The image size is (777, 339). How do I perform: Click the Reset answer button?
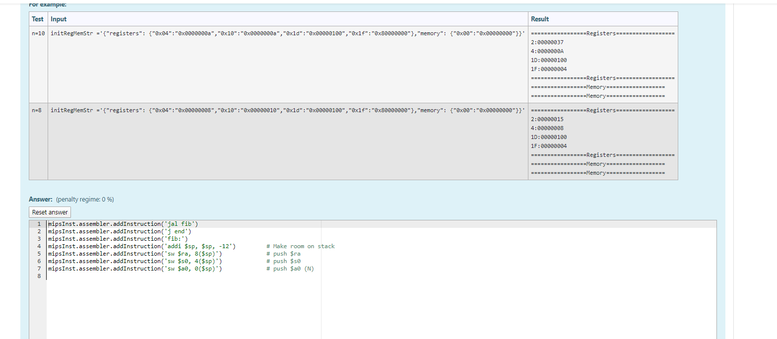click(x=49, y=212)
